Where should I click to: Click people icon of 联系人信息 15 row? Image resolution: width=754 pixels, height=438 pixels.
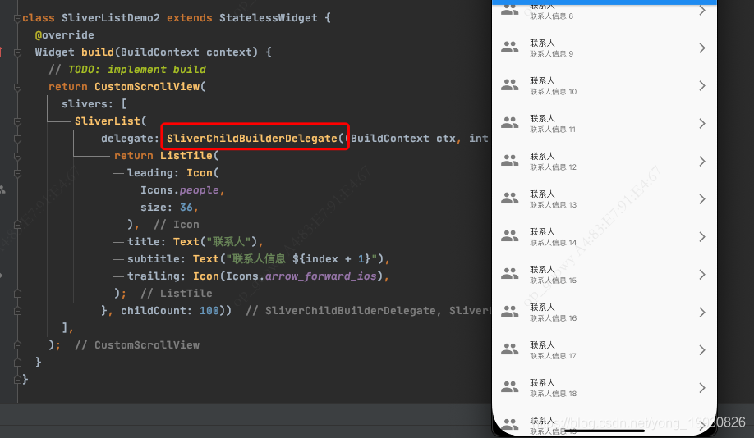click(x=510, y=274)
